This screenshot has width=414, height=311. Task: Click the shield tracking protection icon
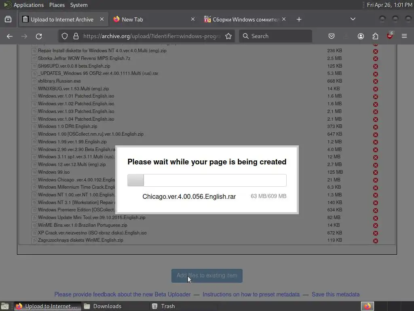click(65, 36)
